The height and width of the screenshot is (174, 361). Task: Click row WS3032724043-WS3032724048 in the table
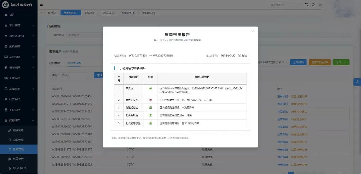(72, 119)
